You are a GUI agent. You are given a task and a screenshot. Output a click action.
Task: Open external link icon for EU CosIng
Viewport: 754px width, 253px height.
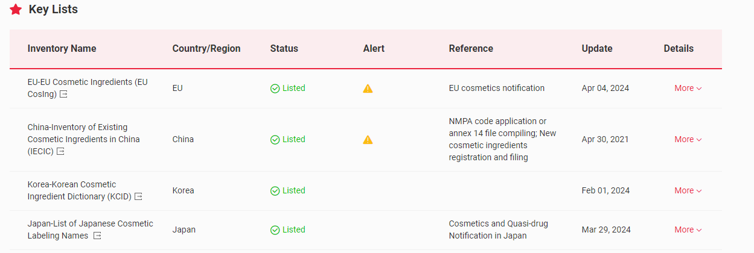[63, 95]
